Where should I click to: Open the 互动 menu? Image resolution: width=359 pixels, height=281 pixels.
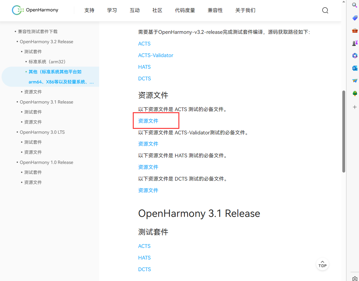pos(135,10)
